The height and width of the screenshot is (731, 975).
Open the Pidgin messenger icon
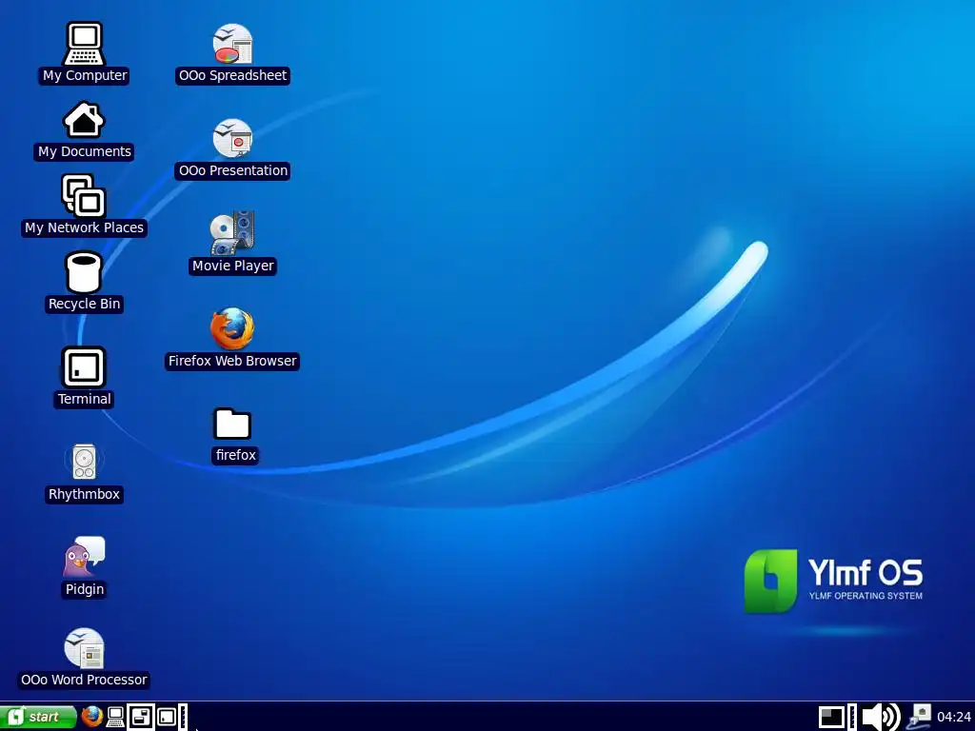pos(84,556)
